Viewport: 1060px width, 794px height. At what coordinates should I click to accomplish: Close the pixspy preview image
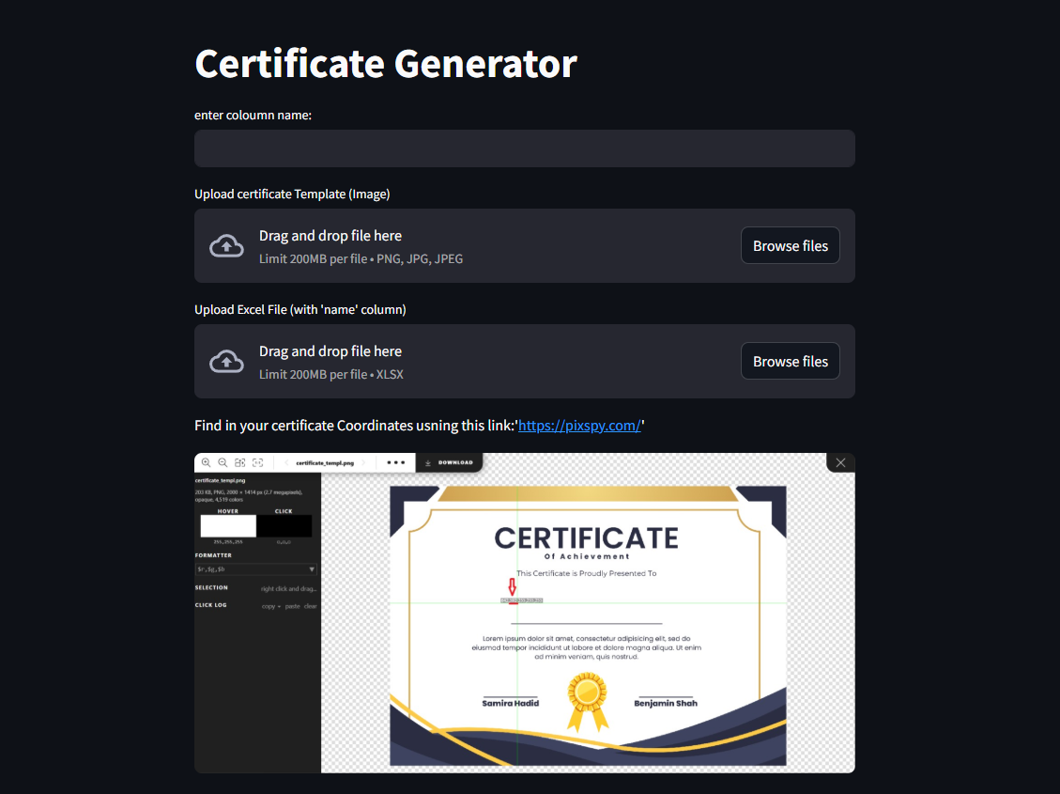click(840, 462)
